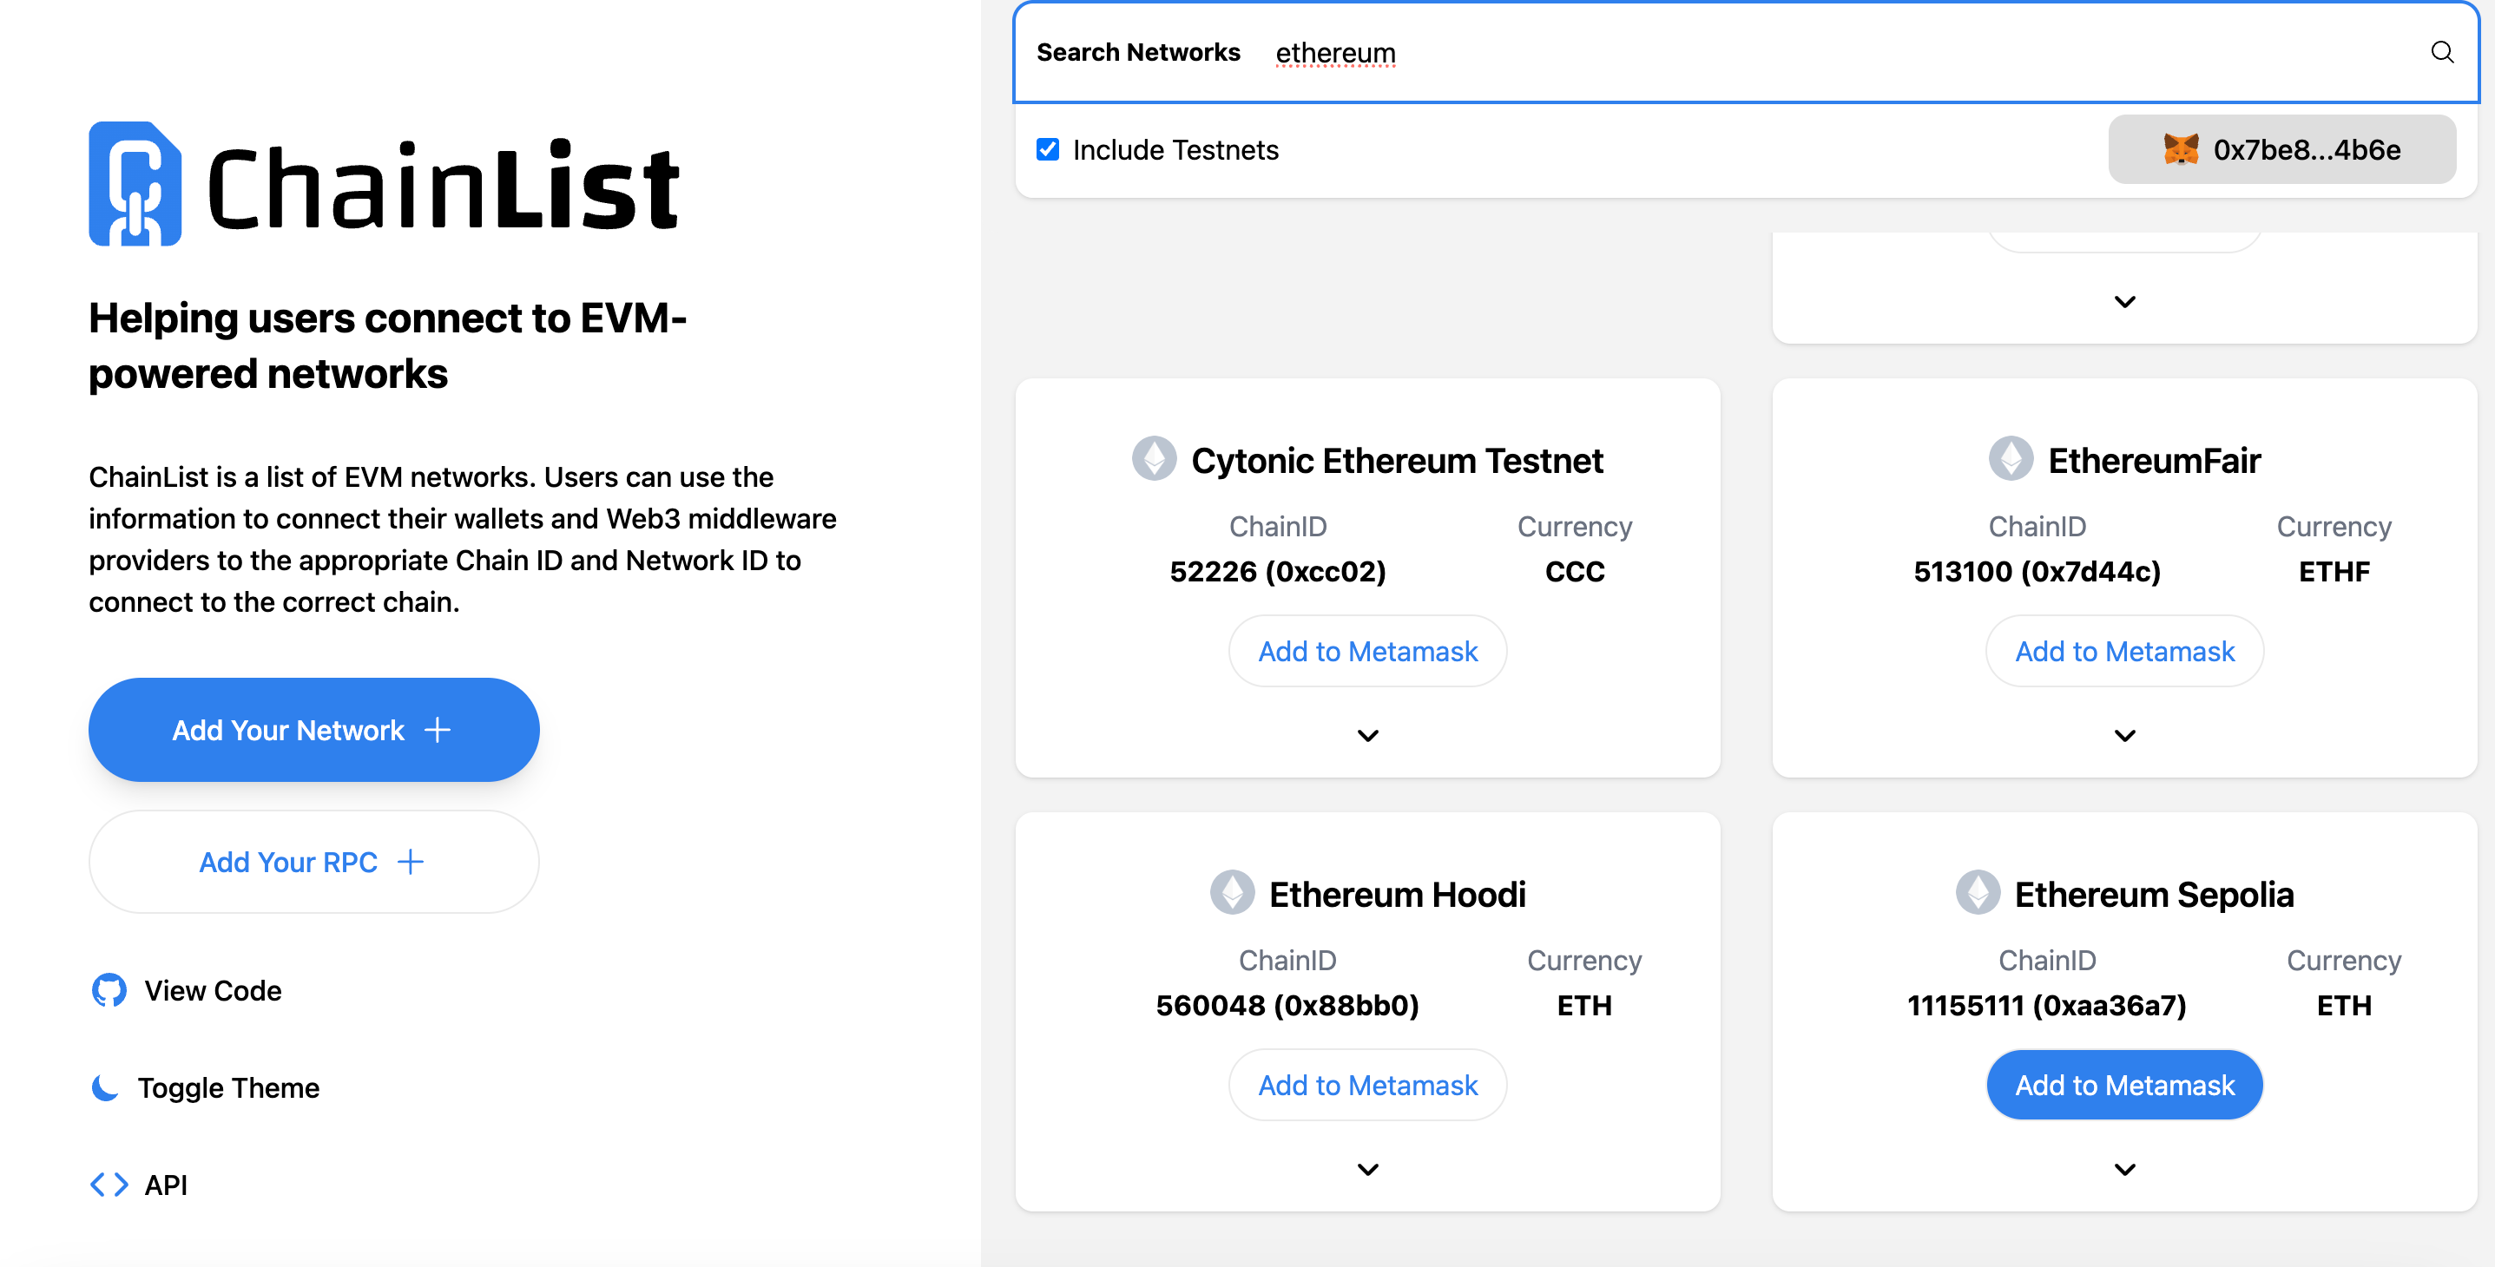Screen dimensions: 2495x1267
Task: Uncheck the Include Testnets checkbox
Action: [1048, 150]
